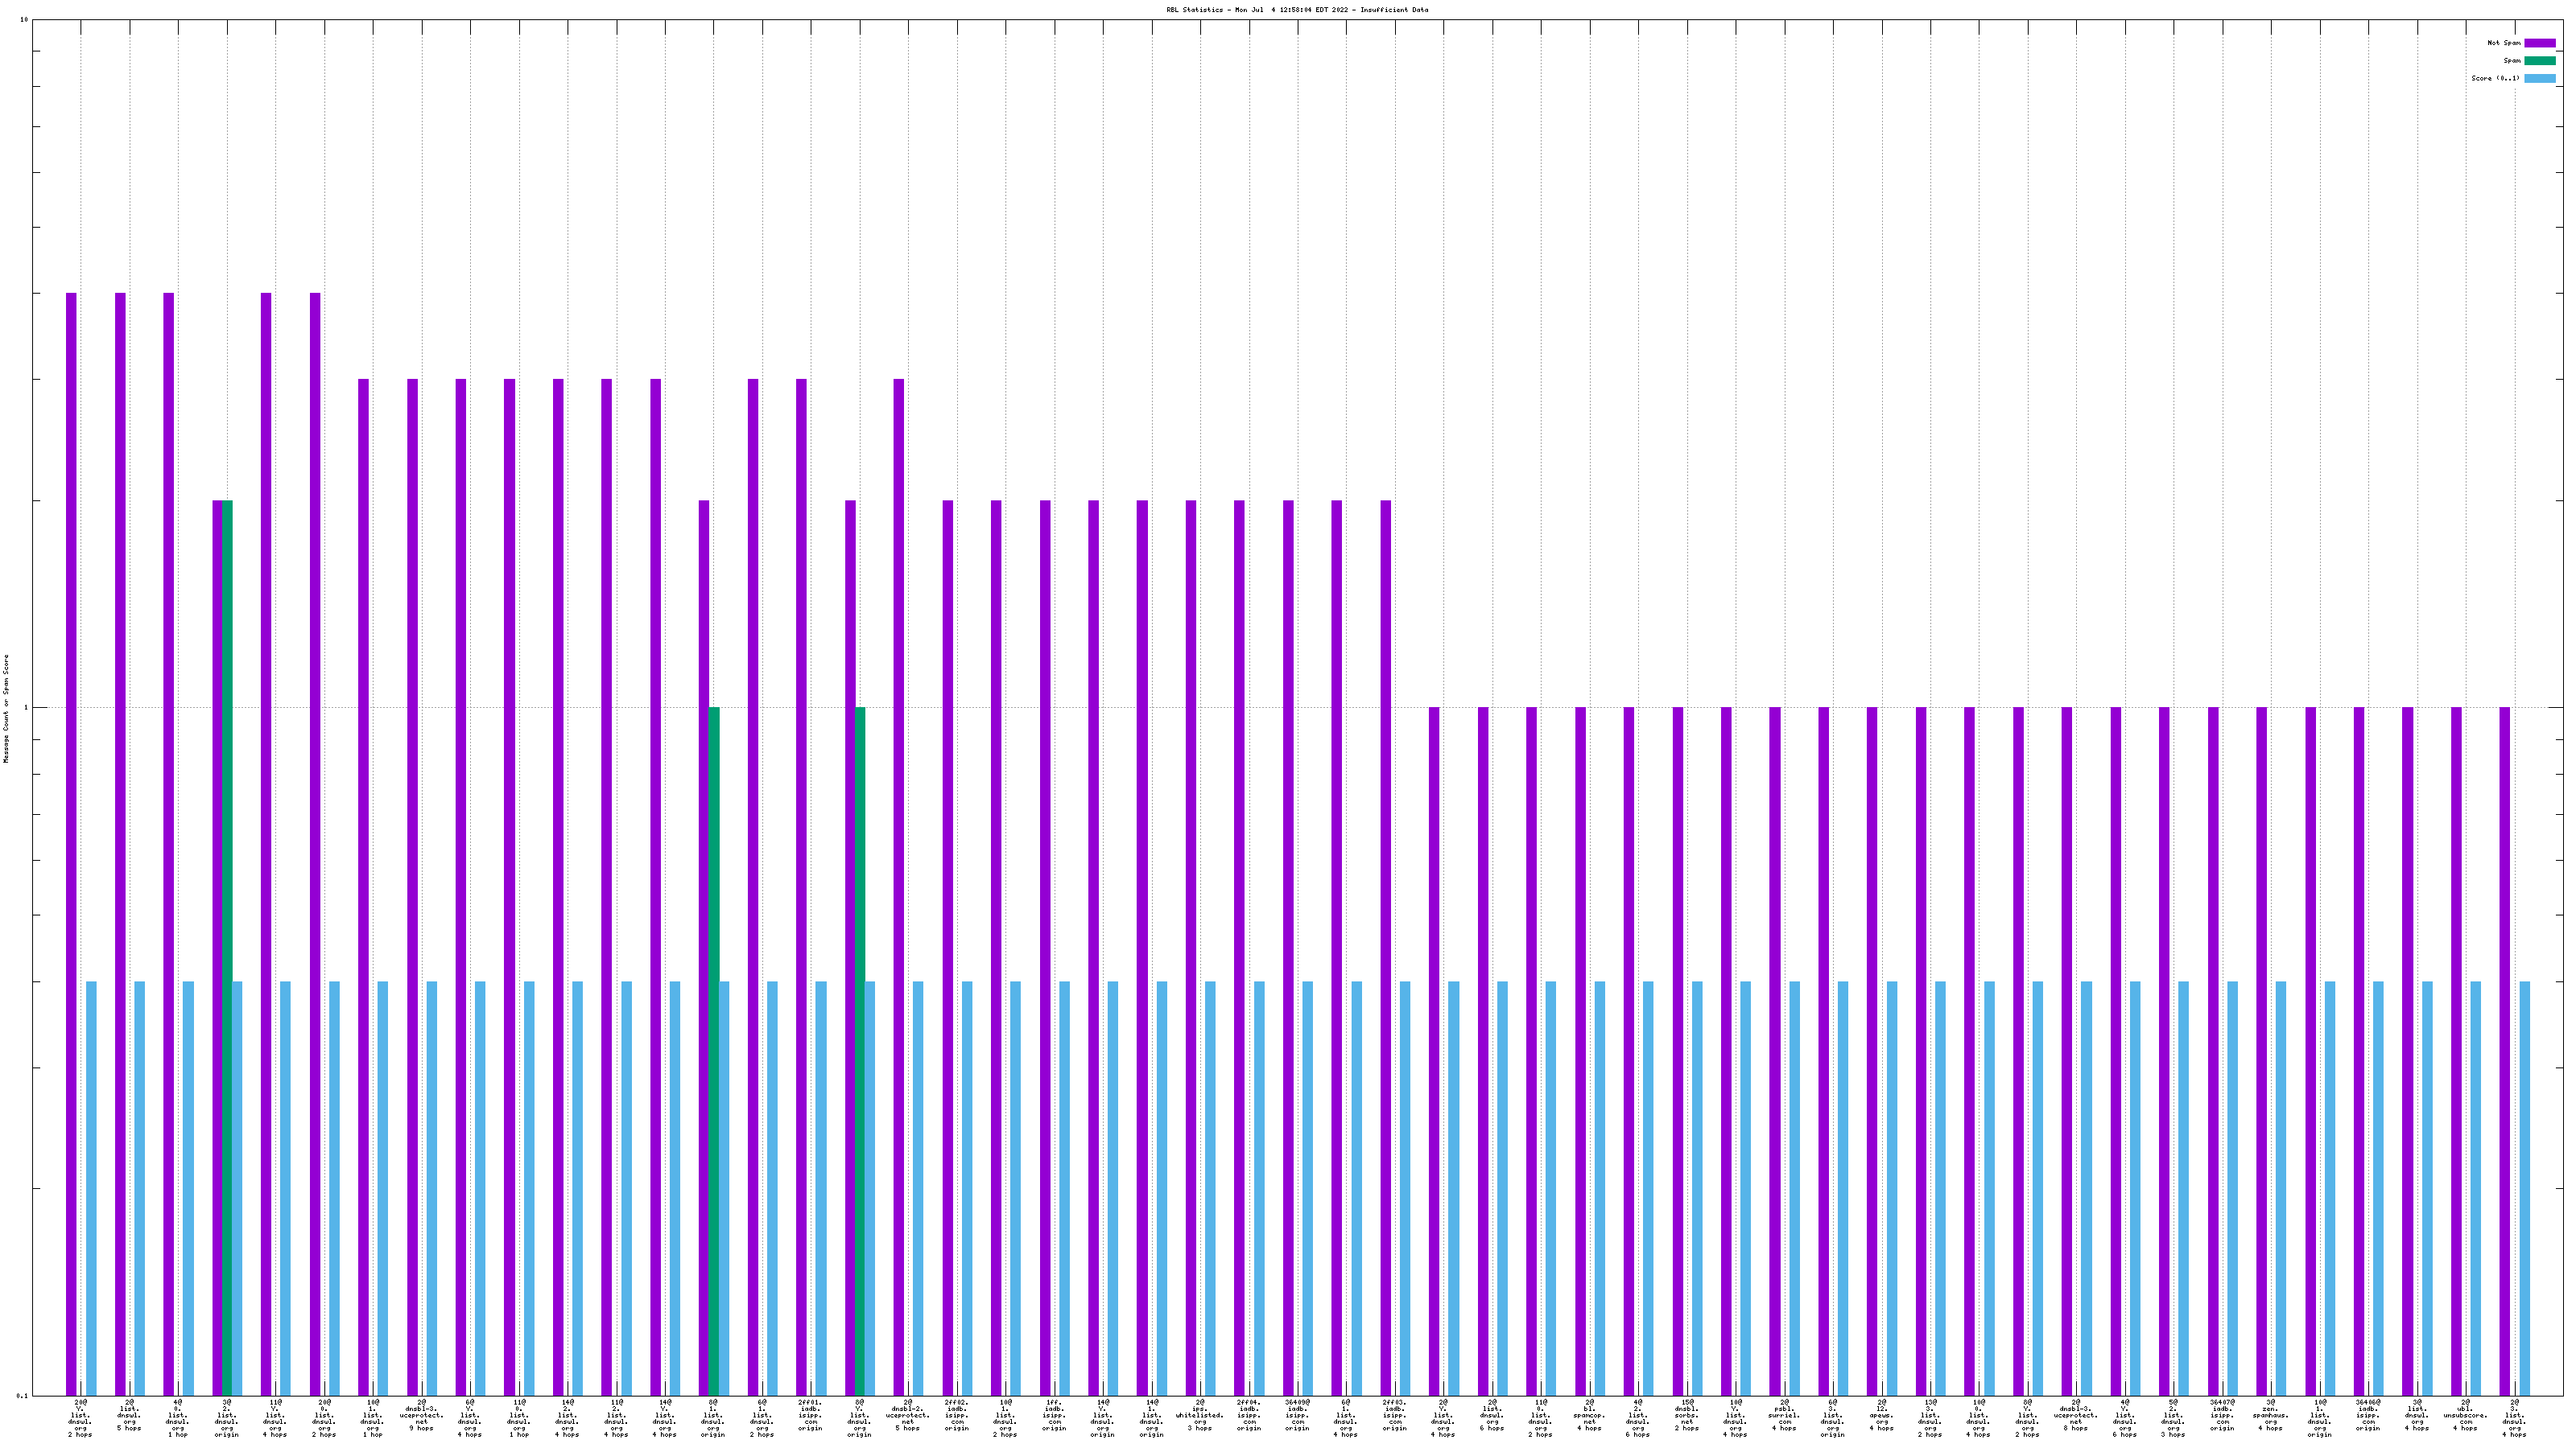
Task: Click the RBL Statistics chart title
Action: [x=1296, y=10]
